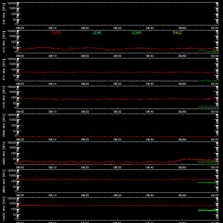Select the 610 MHz [SFU] axis title
223x223 pixels.
click(4, 70)
